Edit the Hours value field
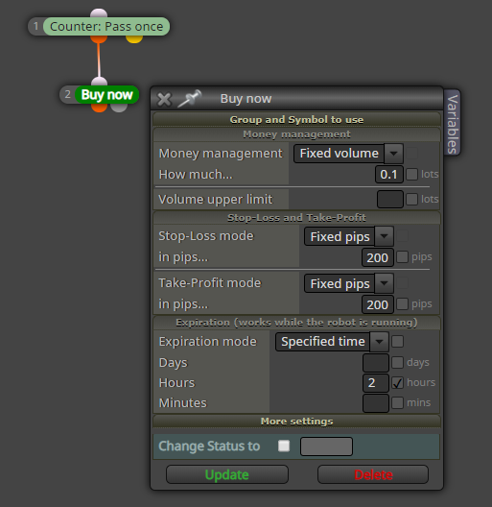Viewport: 492px width, 507px height. tap(376, 383)
